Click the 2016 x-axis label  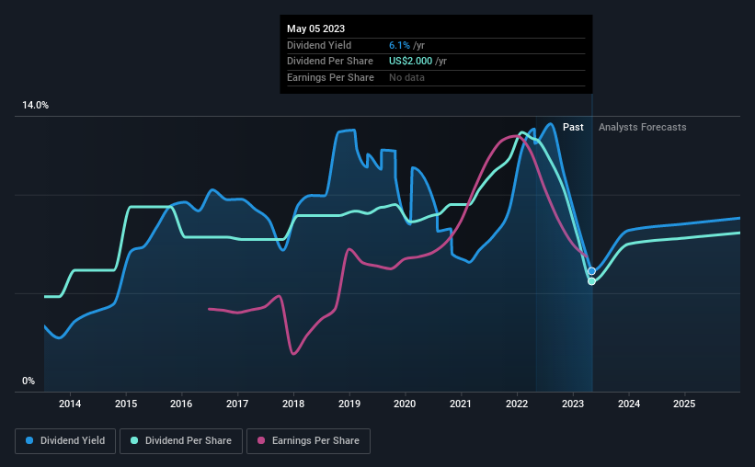point(181,404)
